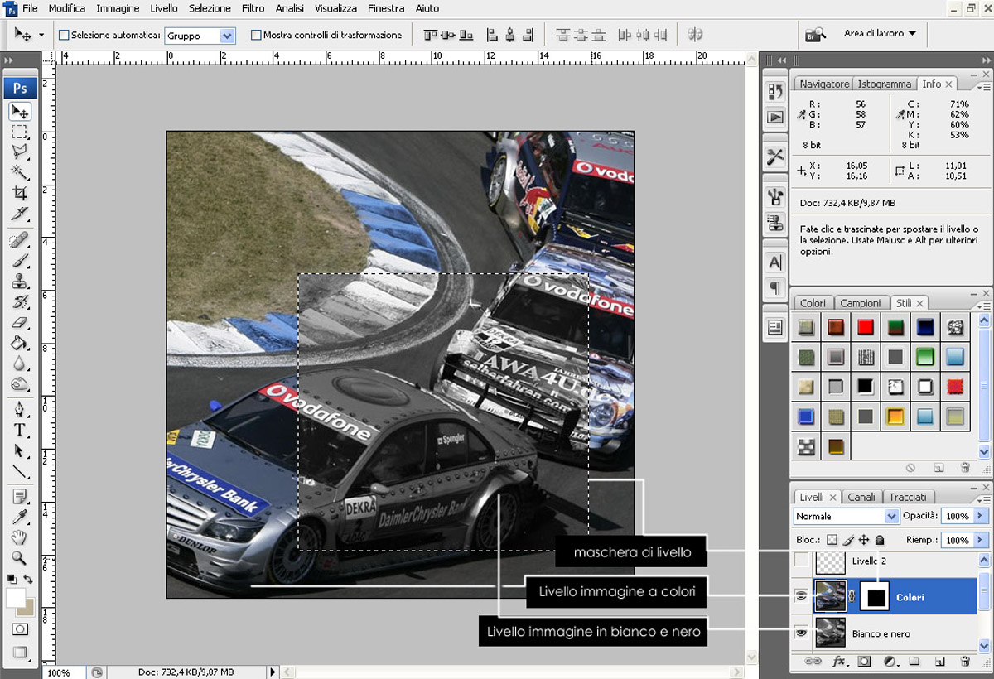Select the Hand tool
The image size is (994, 679).
20,537
